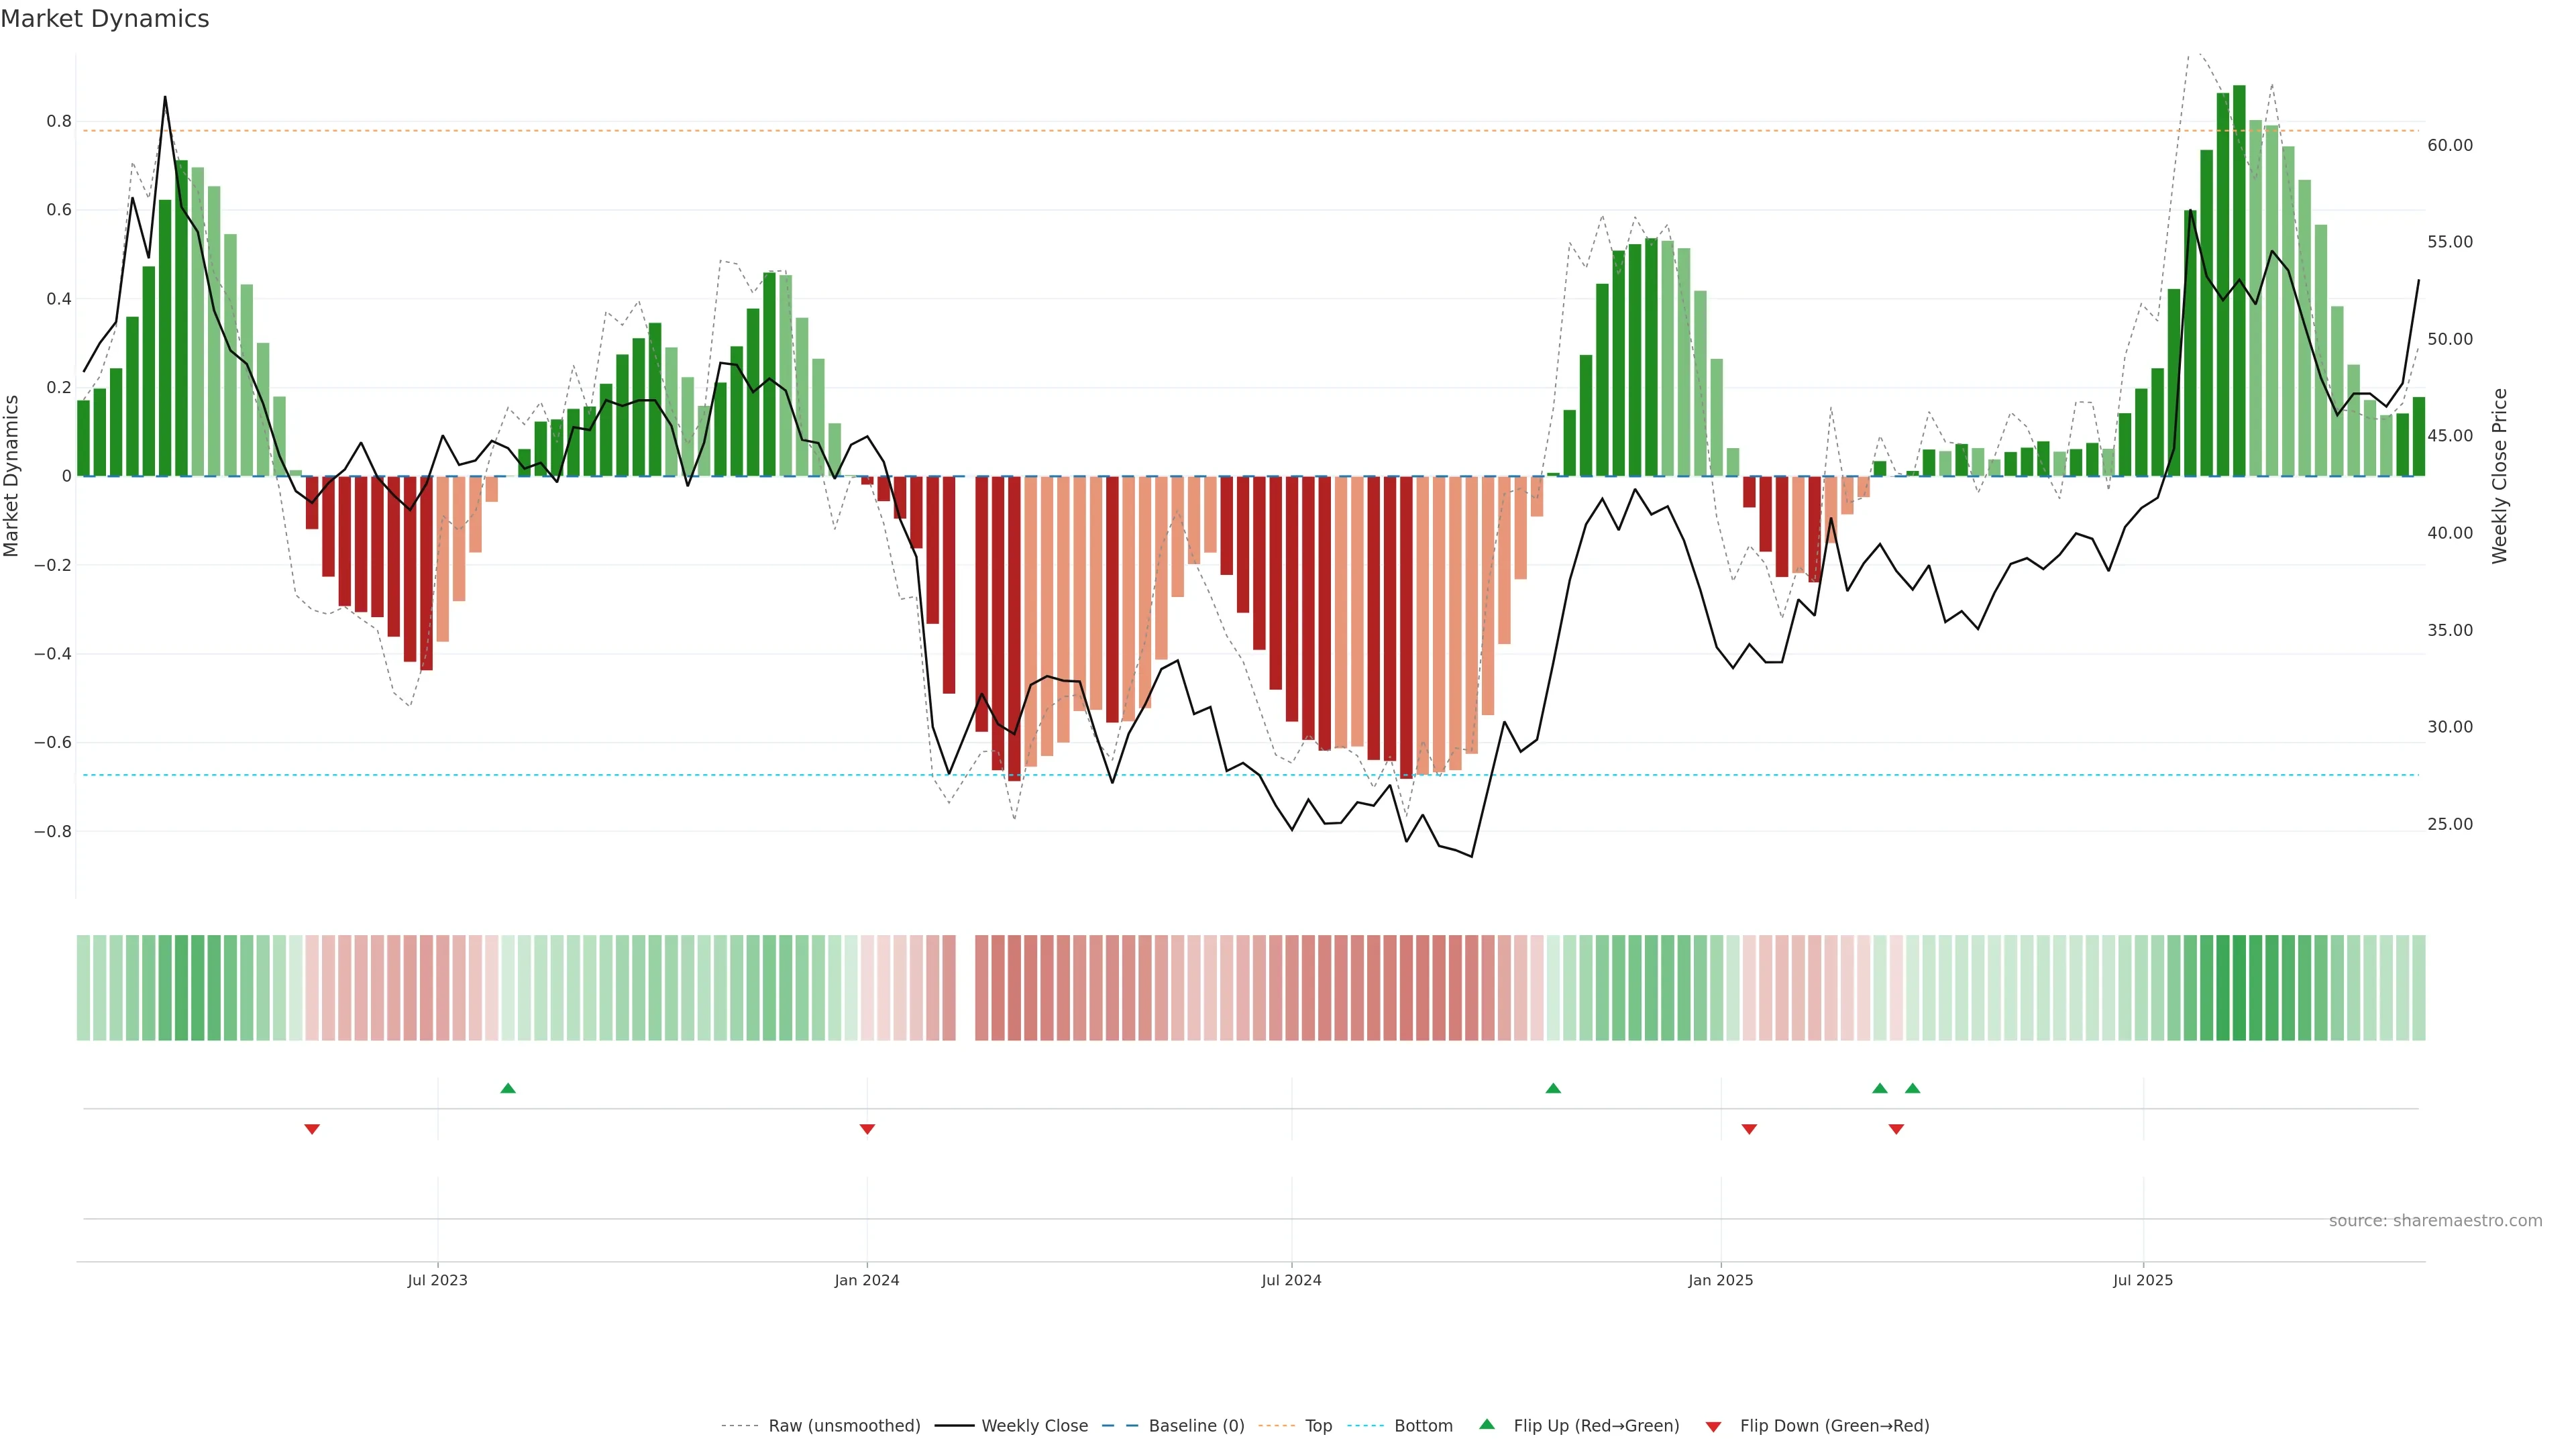
Task: Click the Jul 2024 x-axis label
Action: 1291,1280
